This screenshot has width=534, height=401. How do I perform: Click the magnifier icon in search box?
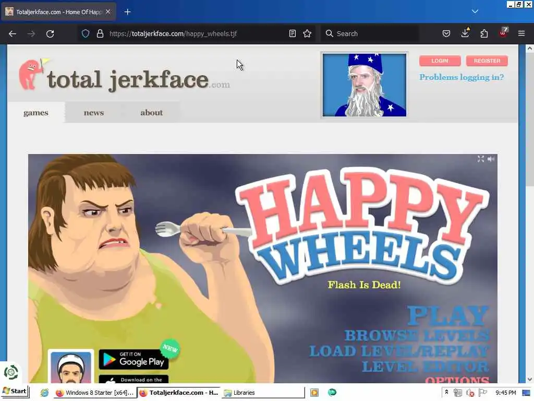pyautogui.click(x=329, y=33)
